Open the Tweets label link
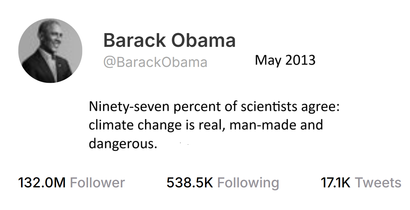This screenshot has height=210, width=410. click(x=378, y=183)
